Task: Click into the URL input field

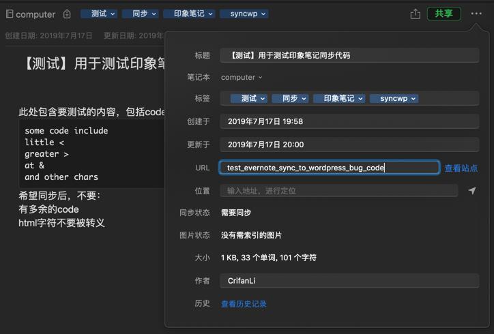Action: point(330,168)
